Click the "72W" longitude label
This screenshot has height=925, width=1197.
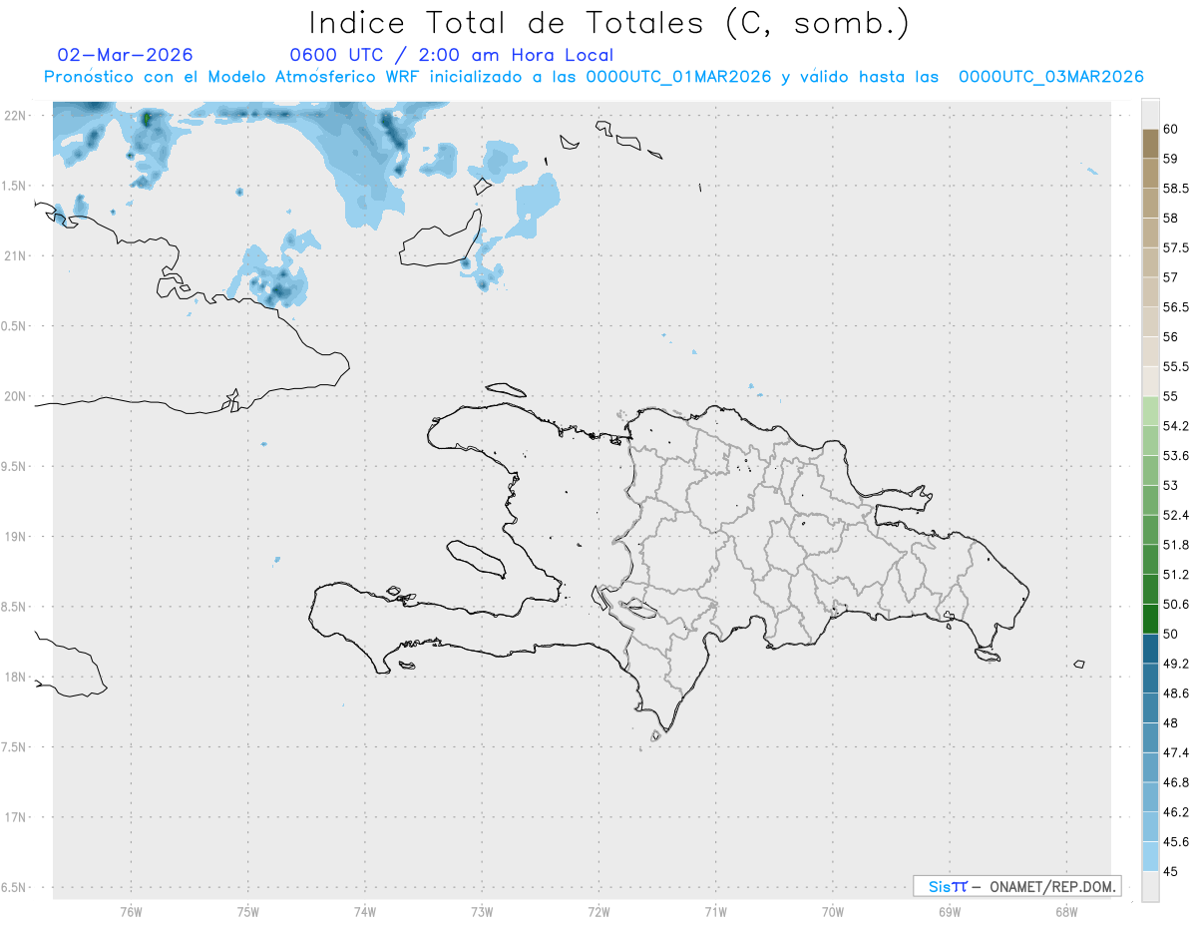(598, 912)
